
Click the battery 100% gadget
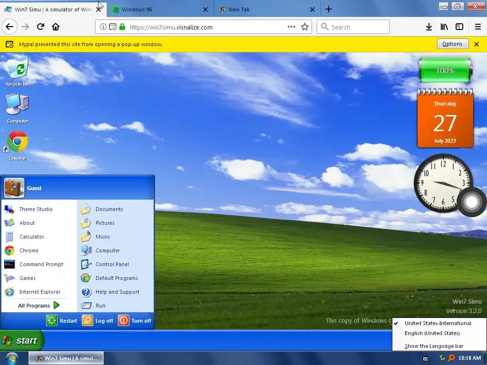click(x=445, y=70)
